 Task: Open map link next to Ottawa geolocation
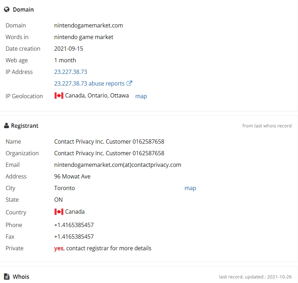point(141,96)
